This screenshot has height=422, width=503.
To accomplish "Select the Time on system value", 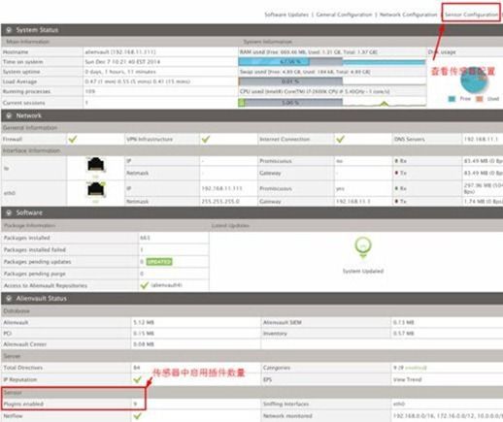I will pos(122,61).
